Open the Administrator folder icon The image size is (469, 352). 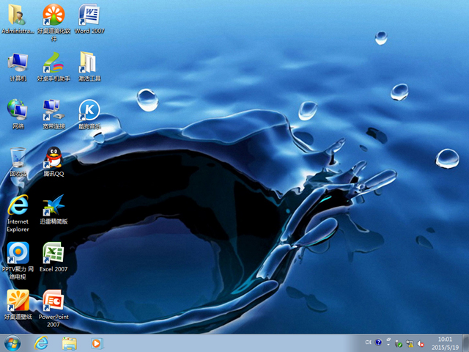pyautogui.click(x=18, y=18)
